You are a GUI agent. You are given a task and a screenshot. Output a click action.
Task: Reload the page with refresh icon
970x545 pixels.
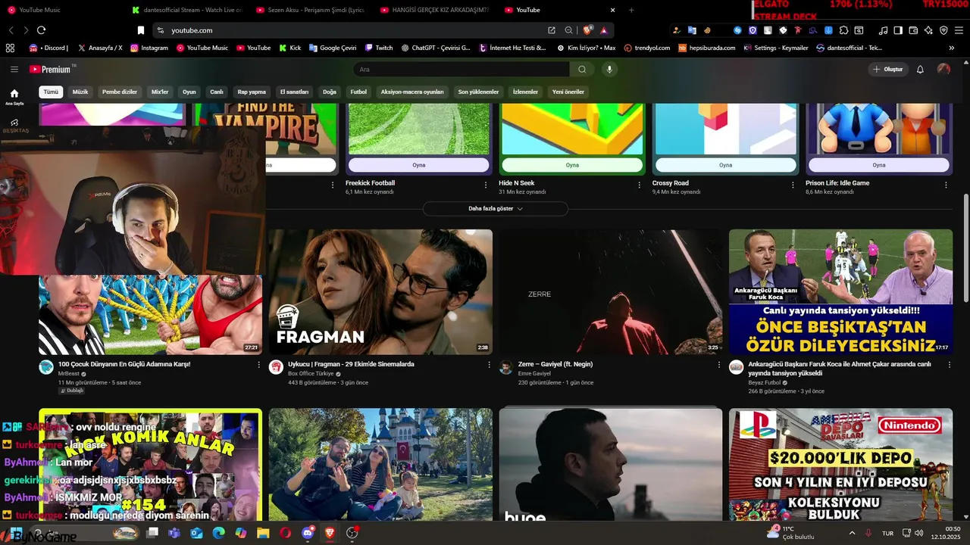point(41,30)
